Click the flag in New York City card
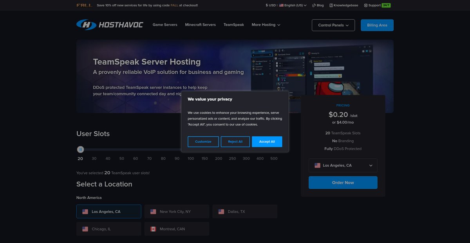 (x=153, y=212)
